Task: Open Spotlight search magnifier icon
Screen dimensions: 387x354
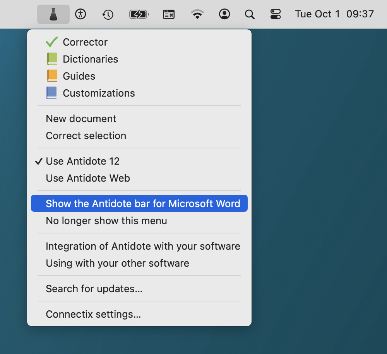Action: [x=250, y=14]
